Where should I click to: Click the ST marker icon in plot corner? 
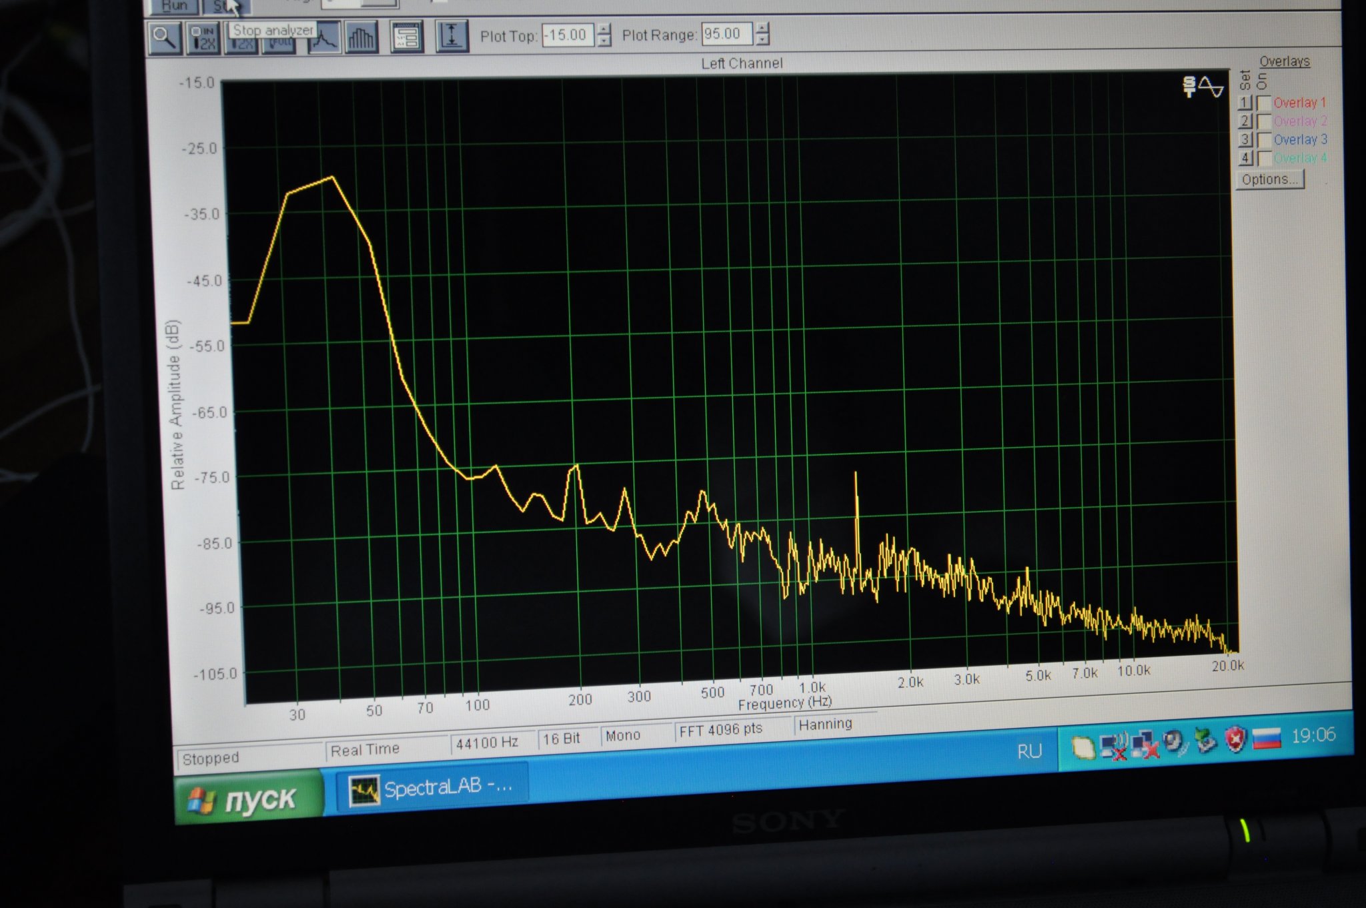[1189, 87]
